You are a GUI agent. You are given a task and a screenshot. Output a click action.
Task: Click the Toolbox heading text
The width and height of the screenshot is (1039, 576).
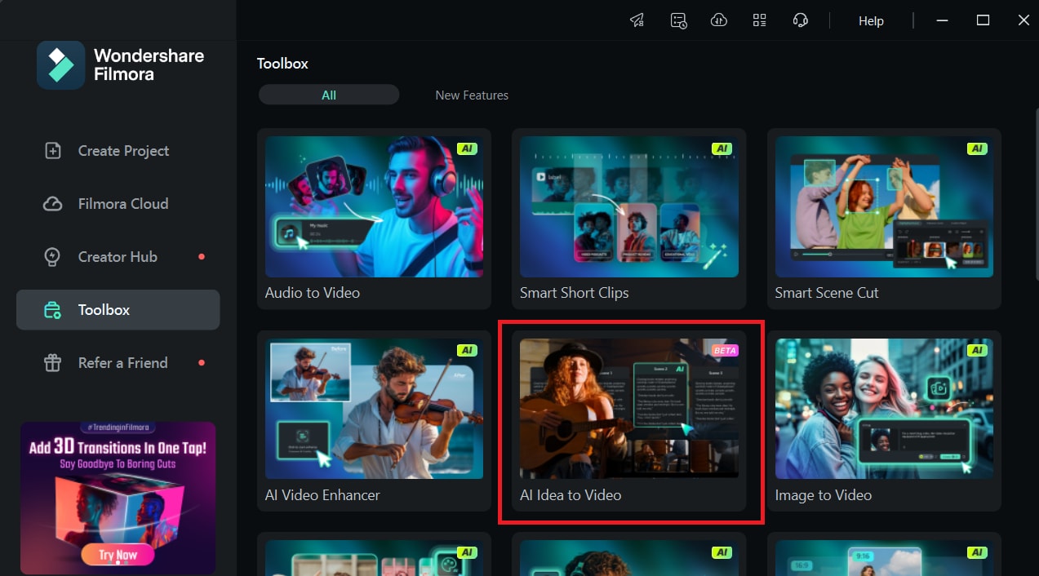click(x=282, y=63)
